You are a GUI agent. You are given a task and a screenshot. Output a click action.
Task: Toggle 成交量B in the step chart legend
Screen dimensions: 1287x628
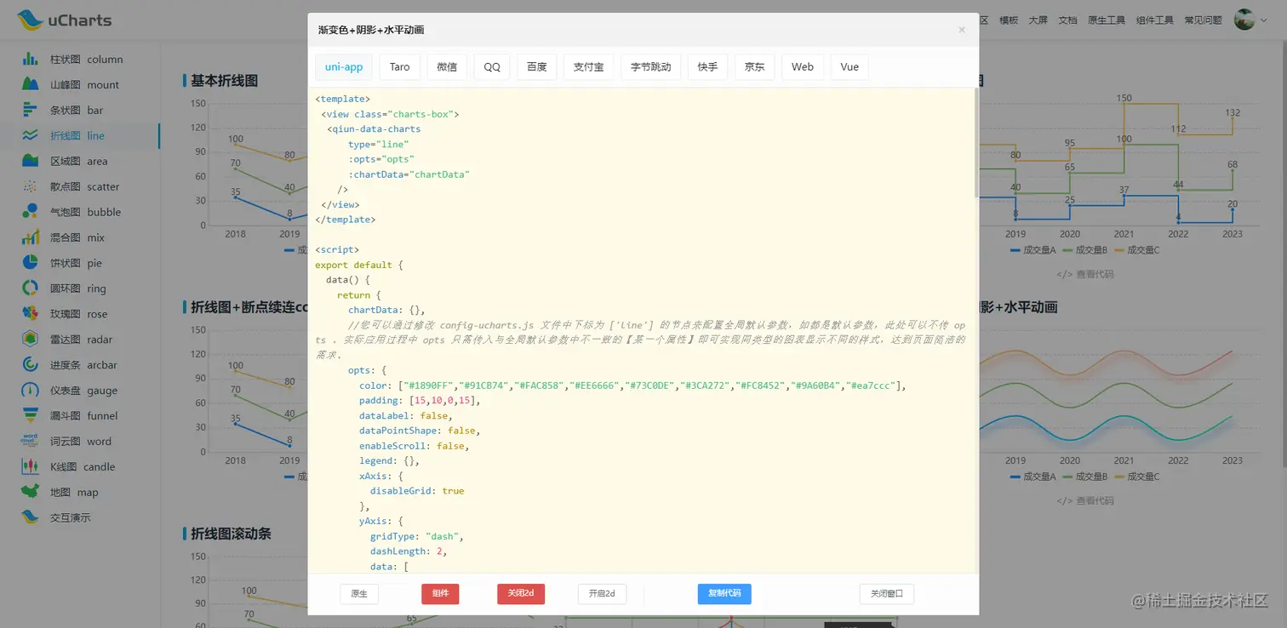1084,250
